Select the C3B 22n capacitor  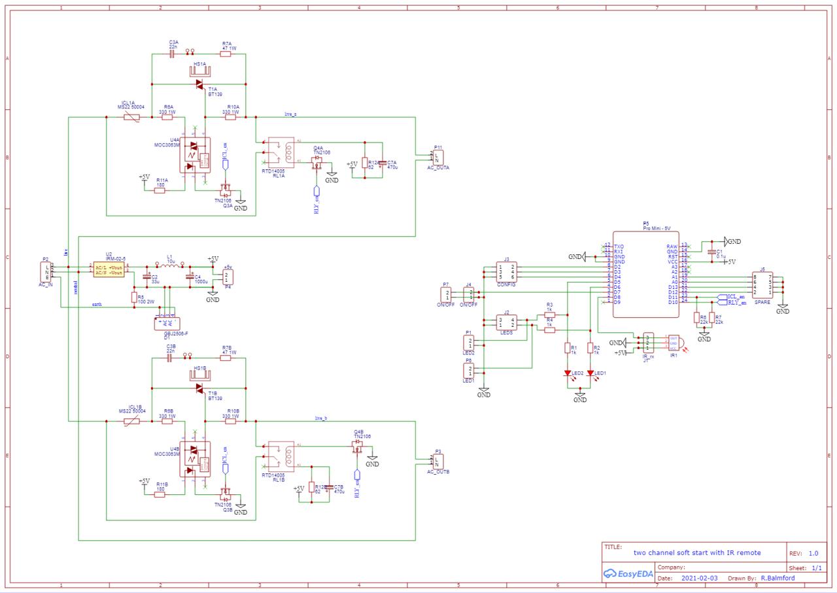pyautogui.click(x=169, y=358)
